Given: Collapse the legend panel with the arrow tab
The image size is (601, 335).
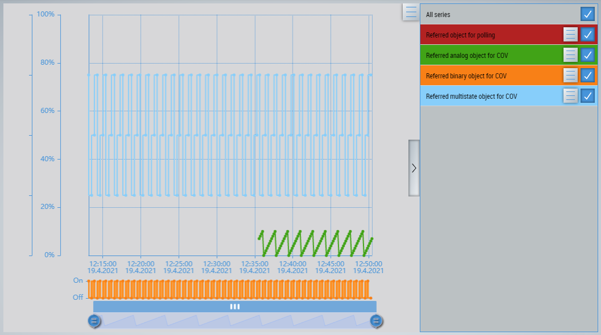Looking at the screenshot, I should pyautogui.click(x=414, y=168).
